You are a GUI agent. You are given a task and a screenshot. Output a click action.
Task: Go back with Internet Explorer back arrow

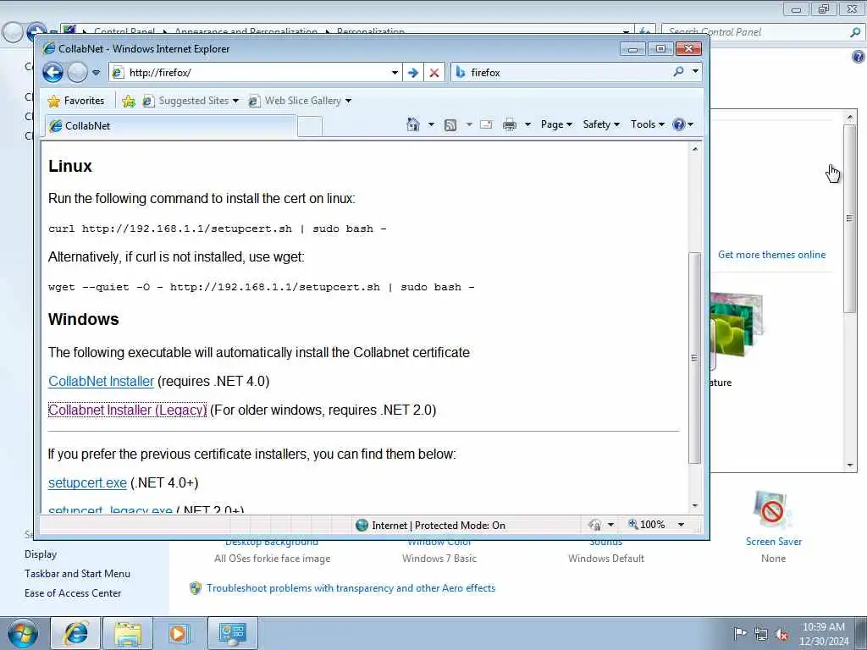pyautogui.click(x=53, y=73)
